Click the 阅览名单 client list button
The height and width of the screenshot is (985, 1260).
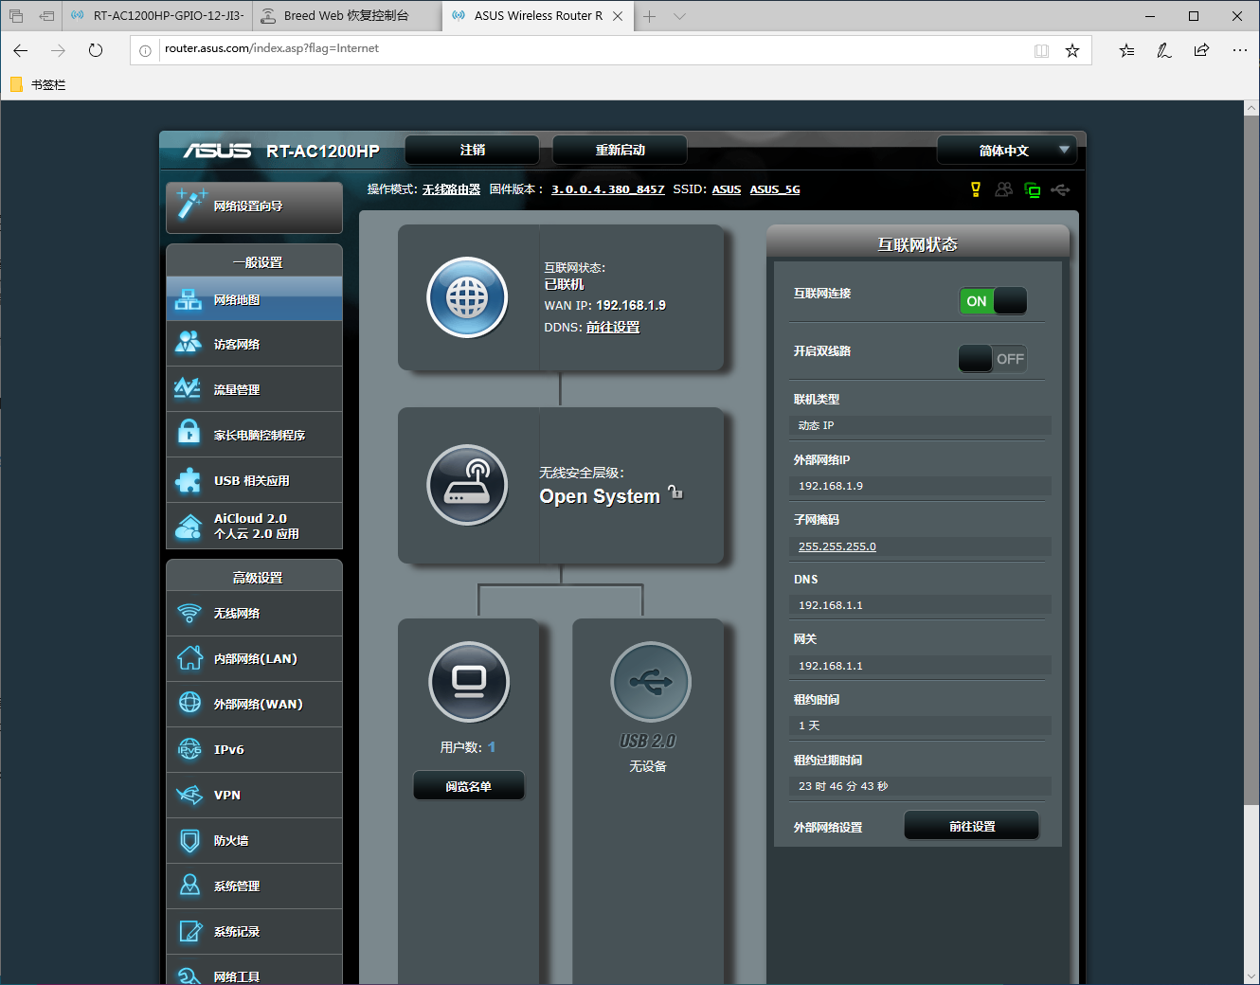(x=469, y=786)
